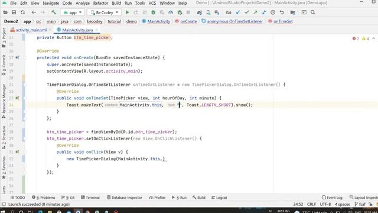Click the UTF-8 encoding status
Screen dimensions: 378x213
click(x=325, y=204)
